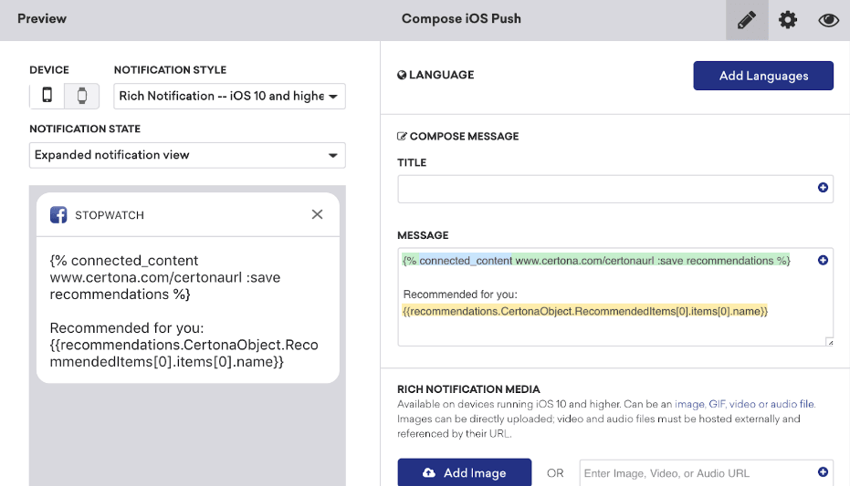Select the watch device preview
850x486 pixels.
tap(81, 96)
